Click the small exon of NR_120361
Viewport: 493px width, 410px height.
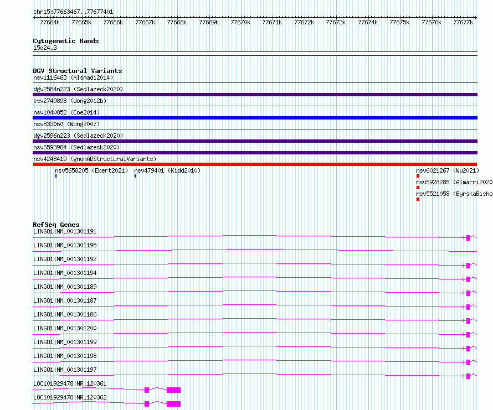pyautogui.click(x=147, y=390)
